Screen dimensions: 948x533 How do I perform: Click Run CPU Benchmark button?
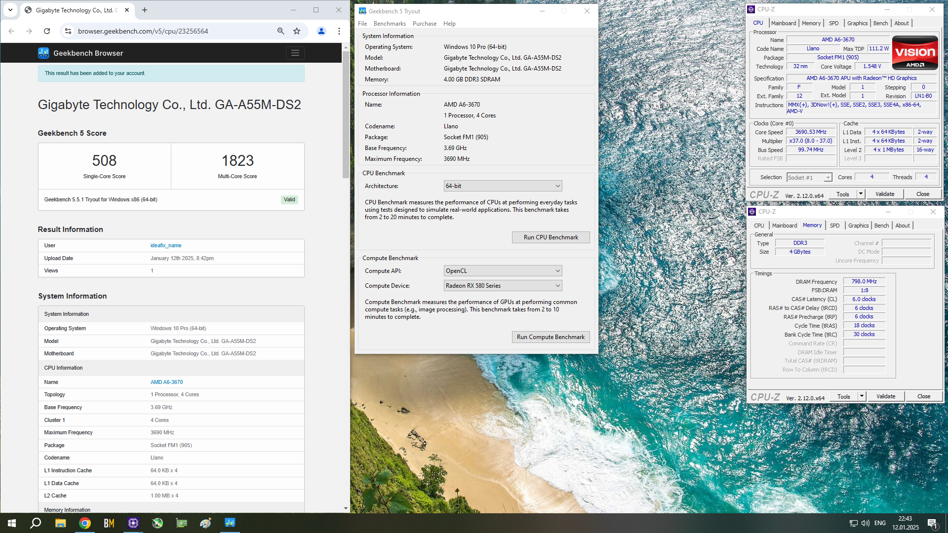click(x=551, y=237)
